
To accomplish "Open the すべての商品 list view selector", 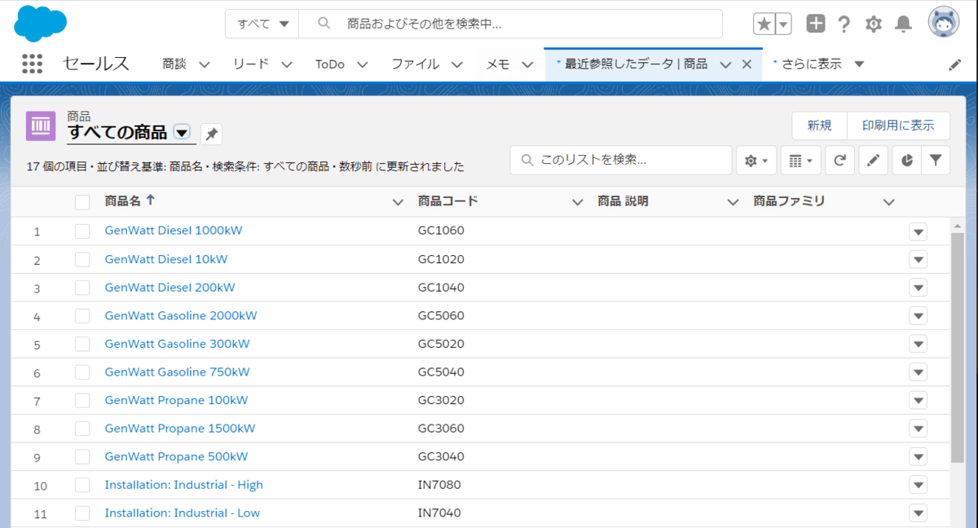I will pyautogui.click(x=182, y=133).
